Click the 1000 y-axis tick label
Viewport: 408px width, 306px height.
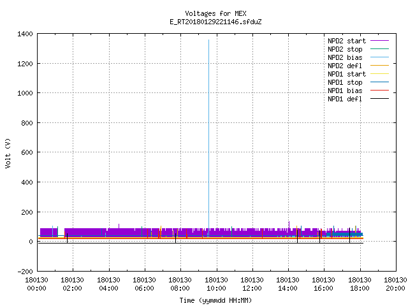click(x=25, y=93)
